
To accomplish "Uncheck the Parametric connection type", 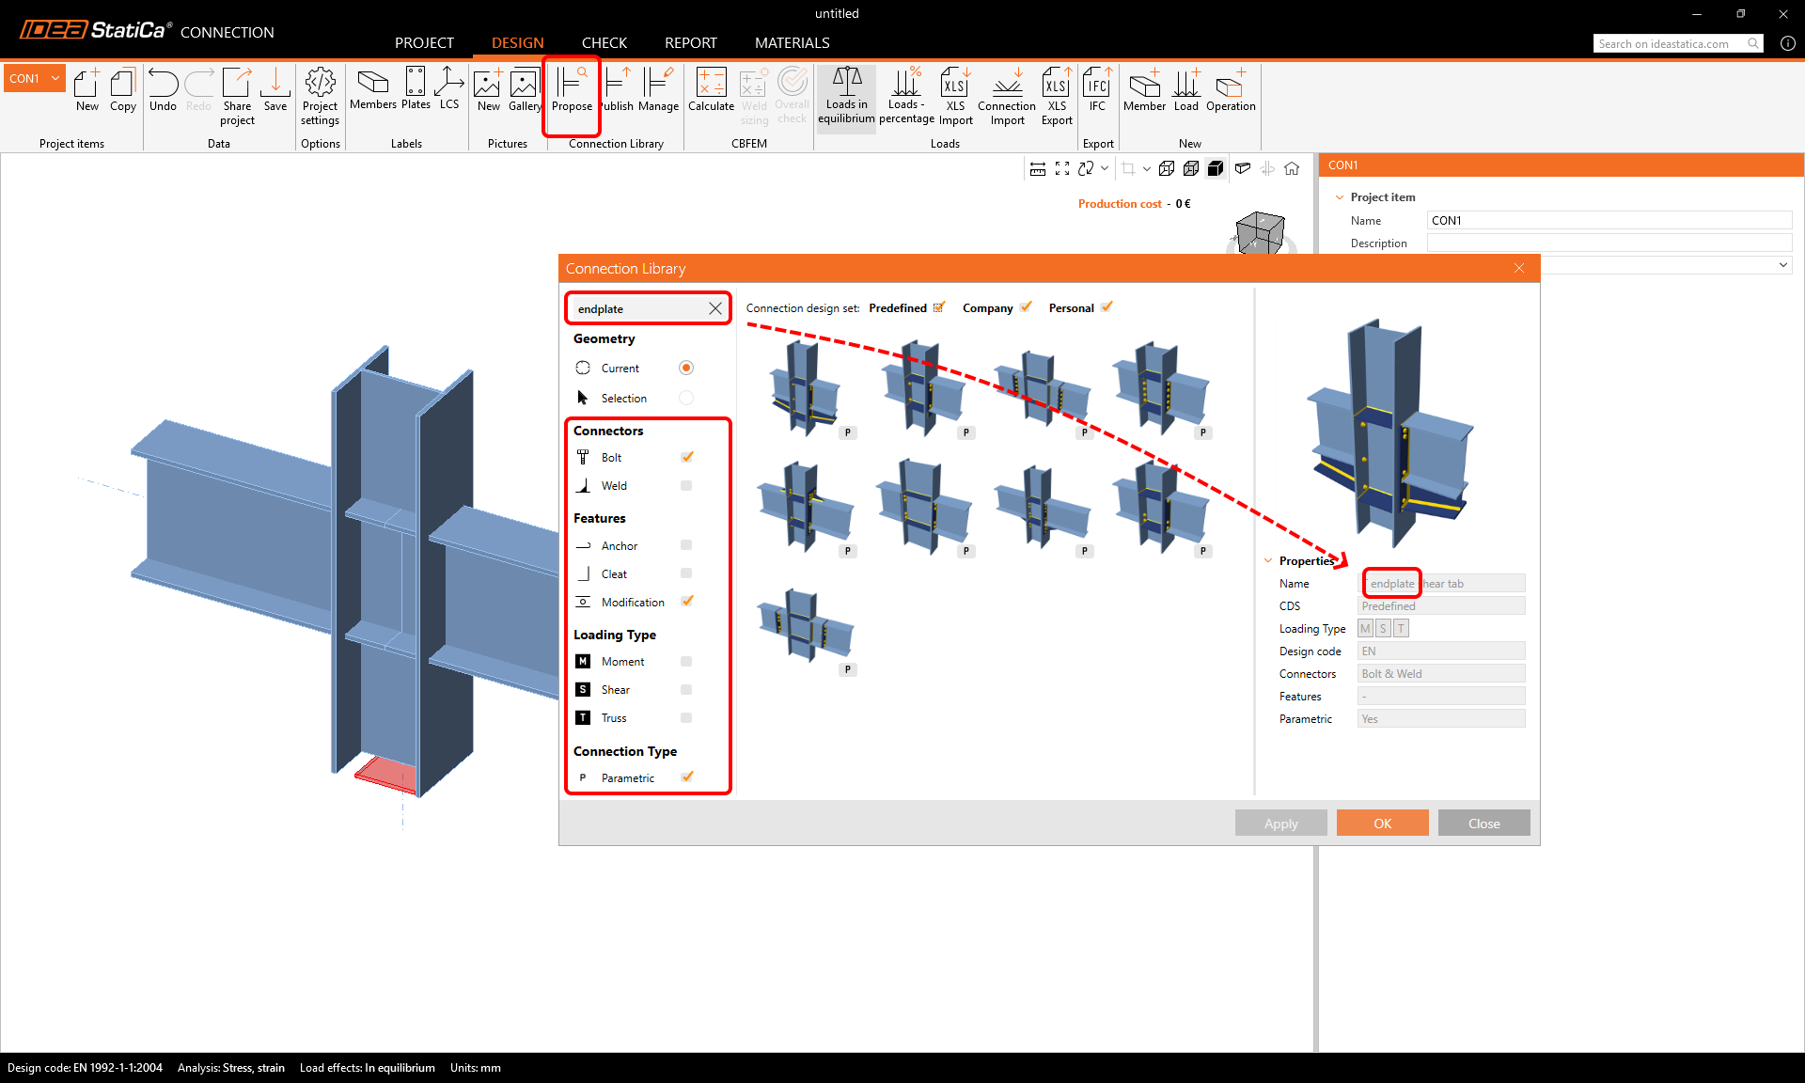I will pyautogui.click(x=687, y=777).
